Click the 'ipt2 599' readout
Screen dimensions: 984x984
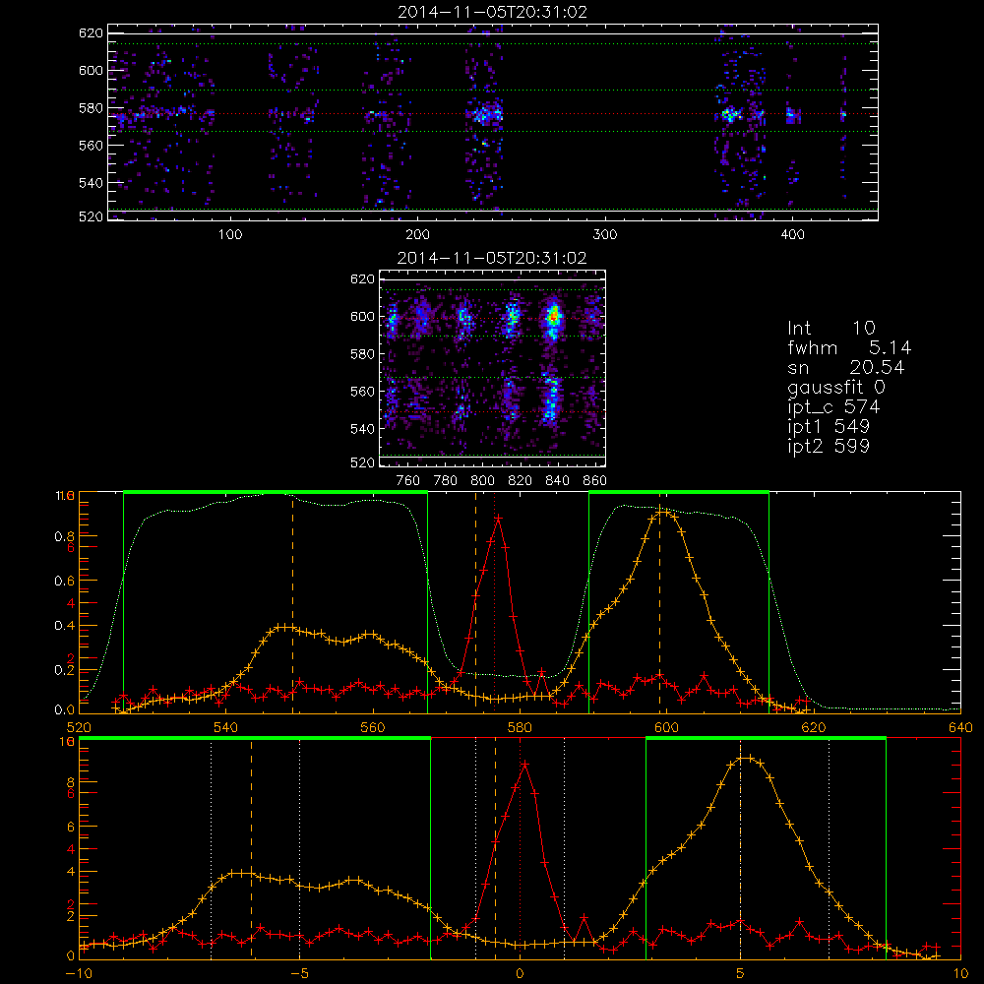(x=829, y=446)
